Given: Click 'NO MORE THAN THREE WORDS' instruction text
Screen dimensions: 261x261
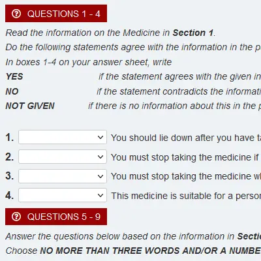Looking at the screenshot, I should point(104,251).
